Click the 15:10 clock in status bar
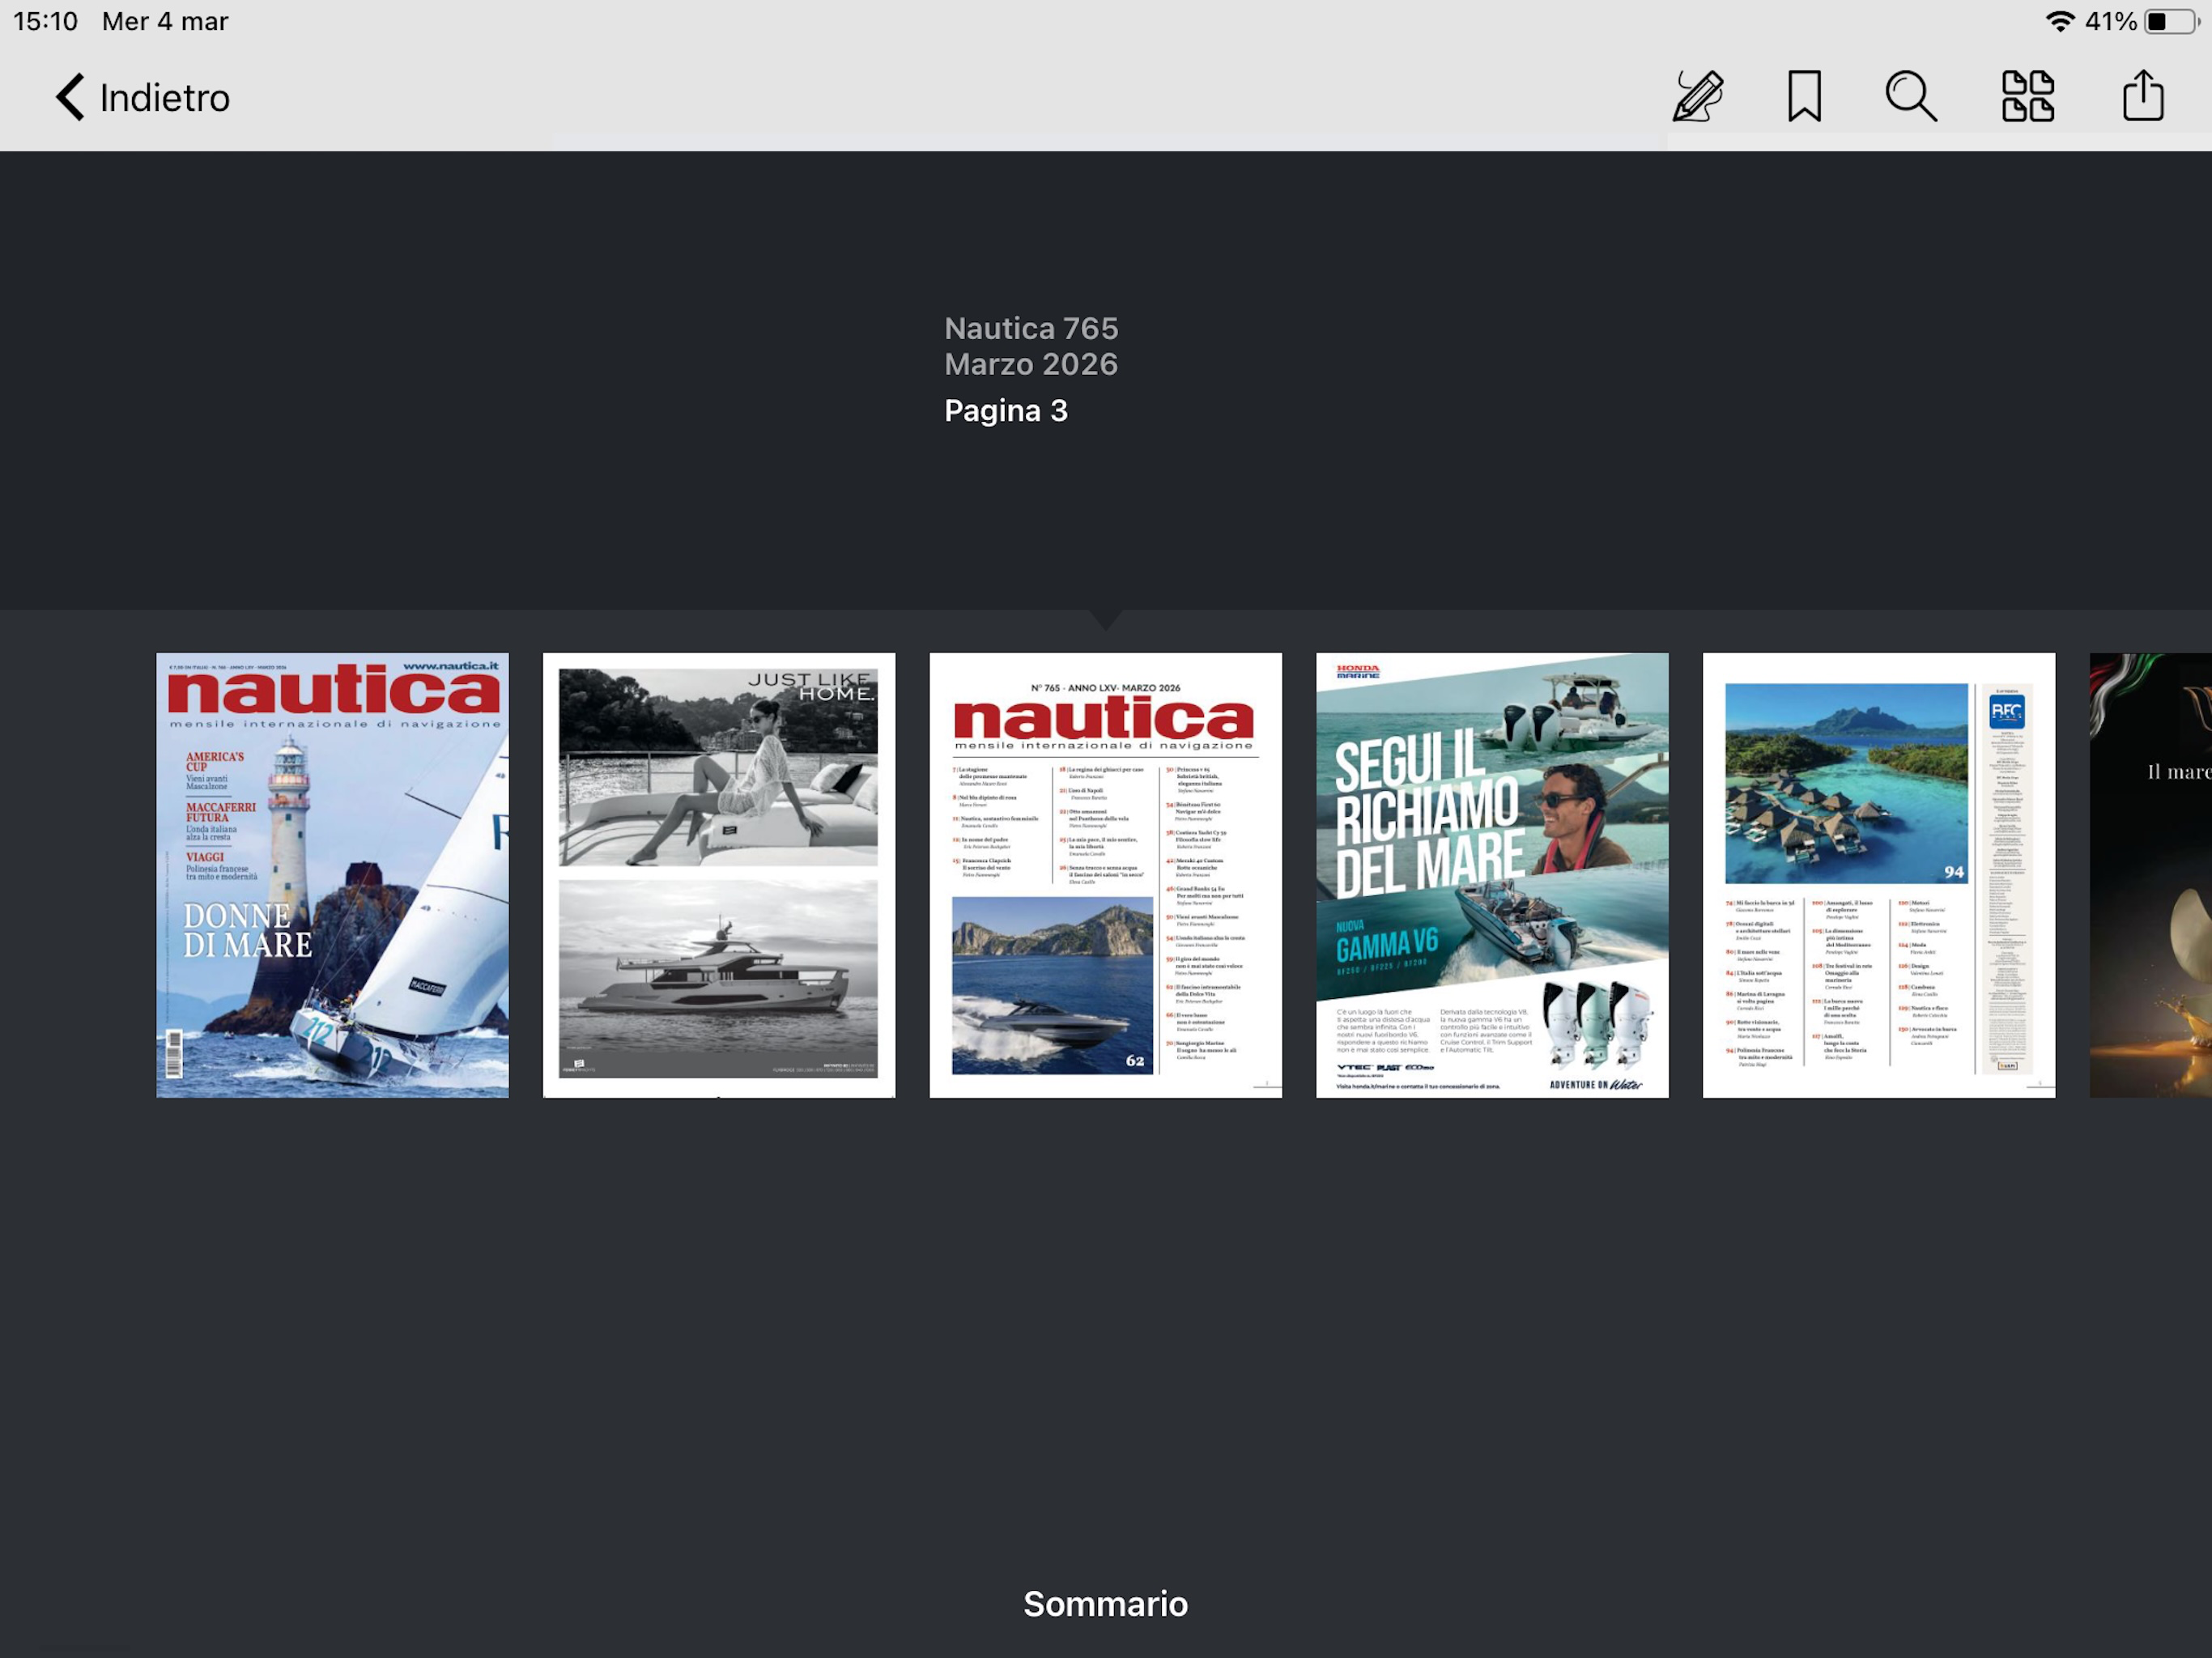The width and height of the screenshot is (2212, 1658). (x=45, y=21)
